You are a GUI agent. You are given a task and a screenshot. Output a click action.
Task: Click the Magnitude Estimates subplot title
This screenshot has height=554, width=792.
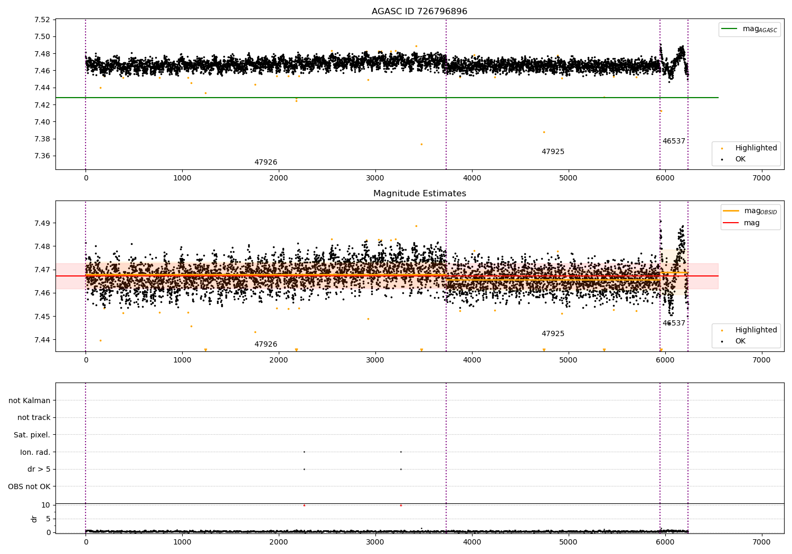point(419,194)
